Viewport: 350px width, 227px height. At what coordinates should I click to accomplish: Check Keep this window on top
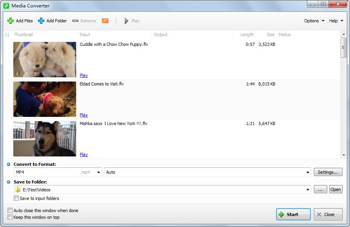point(10,217)
